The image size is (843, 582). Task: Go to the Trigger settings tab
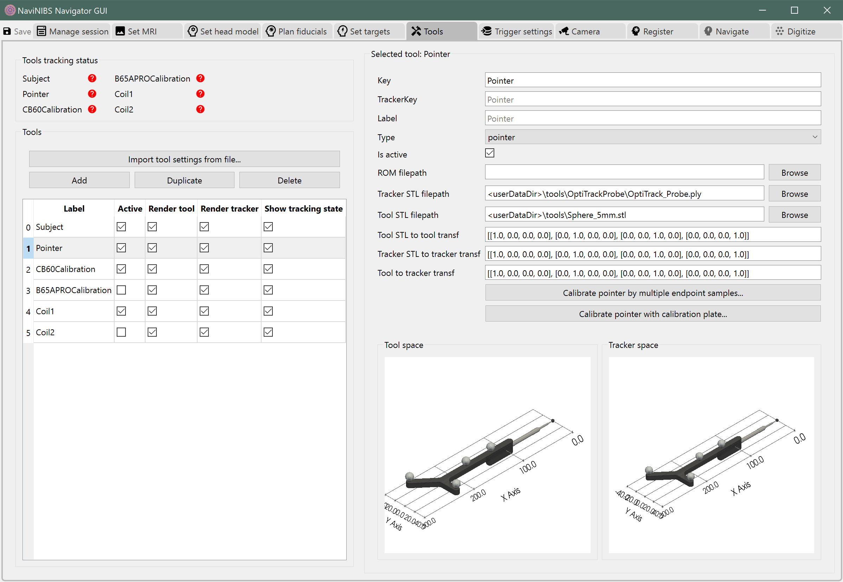tap(516, 31)
